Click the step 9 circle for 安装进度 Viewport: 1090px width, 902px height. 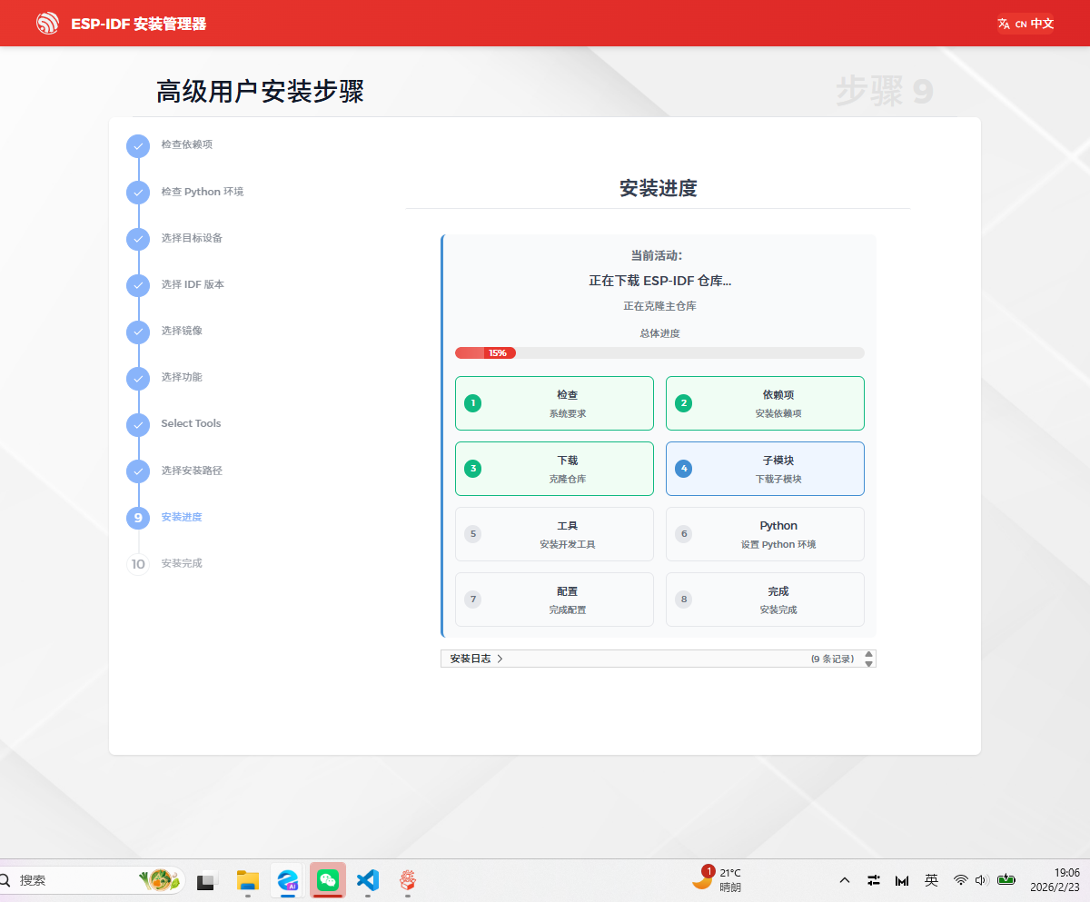pyautogui.click(x=138, y=518)
